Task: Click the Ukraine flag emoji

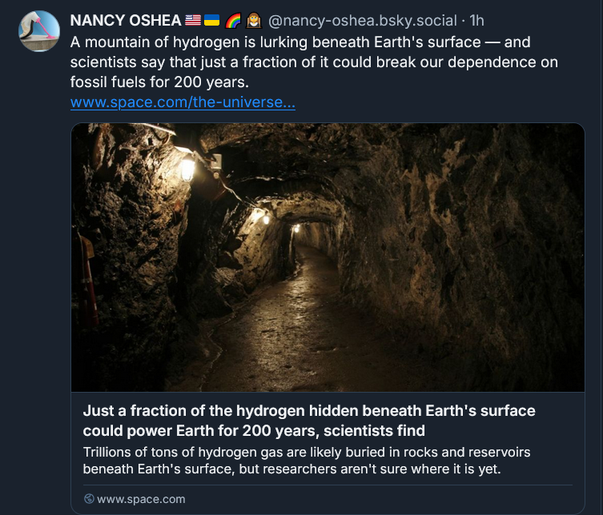Action: [211, 20]
